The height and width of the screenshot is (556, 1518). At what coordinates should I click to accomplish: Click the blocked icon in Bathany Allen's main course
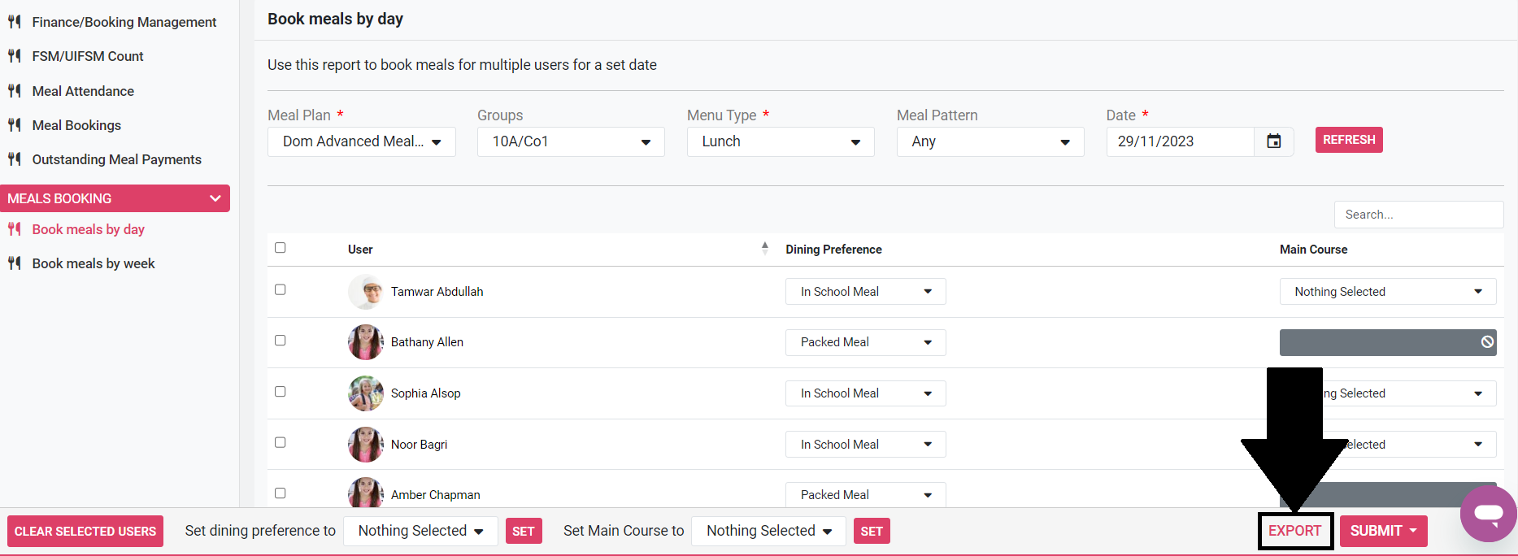[1486, 342]
